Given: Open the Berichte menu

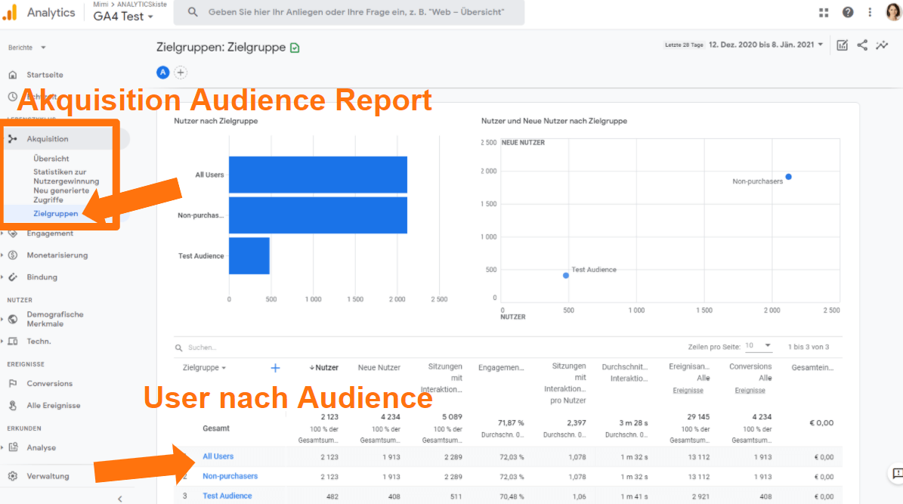Looking at the screenshot, I should point(26,46).
